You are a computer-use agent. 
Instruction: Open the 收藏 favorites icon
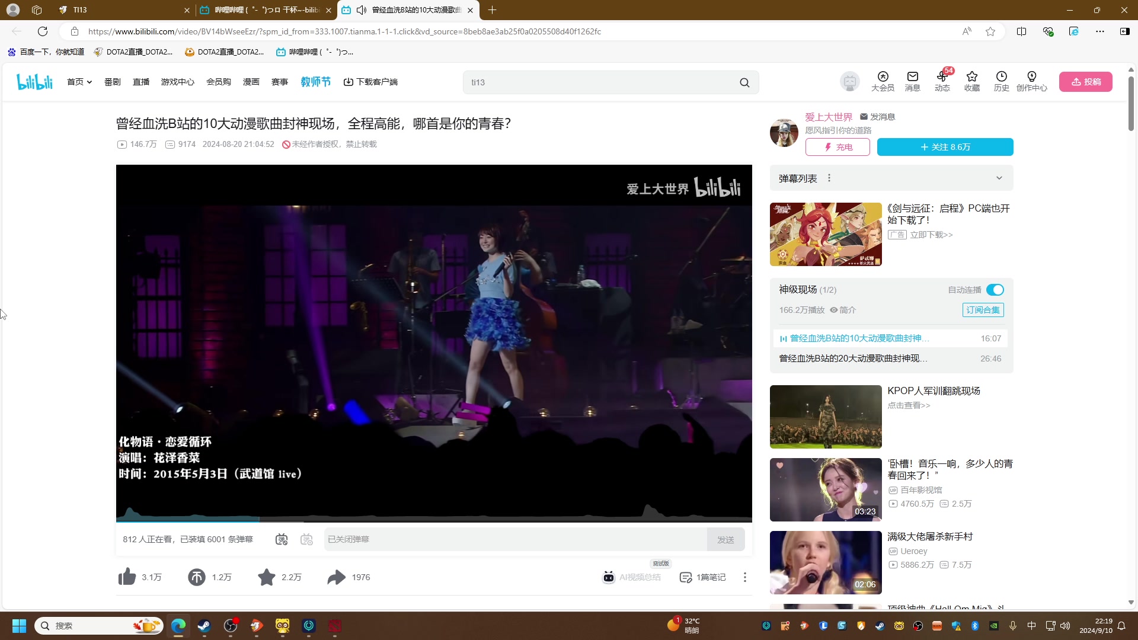[972, 81]
